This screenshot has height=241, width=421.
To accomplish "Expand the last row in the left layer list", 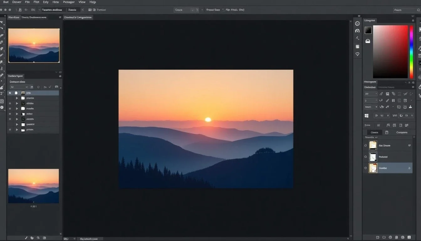I will (17, 129).
